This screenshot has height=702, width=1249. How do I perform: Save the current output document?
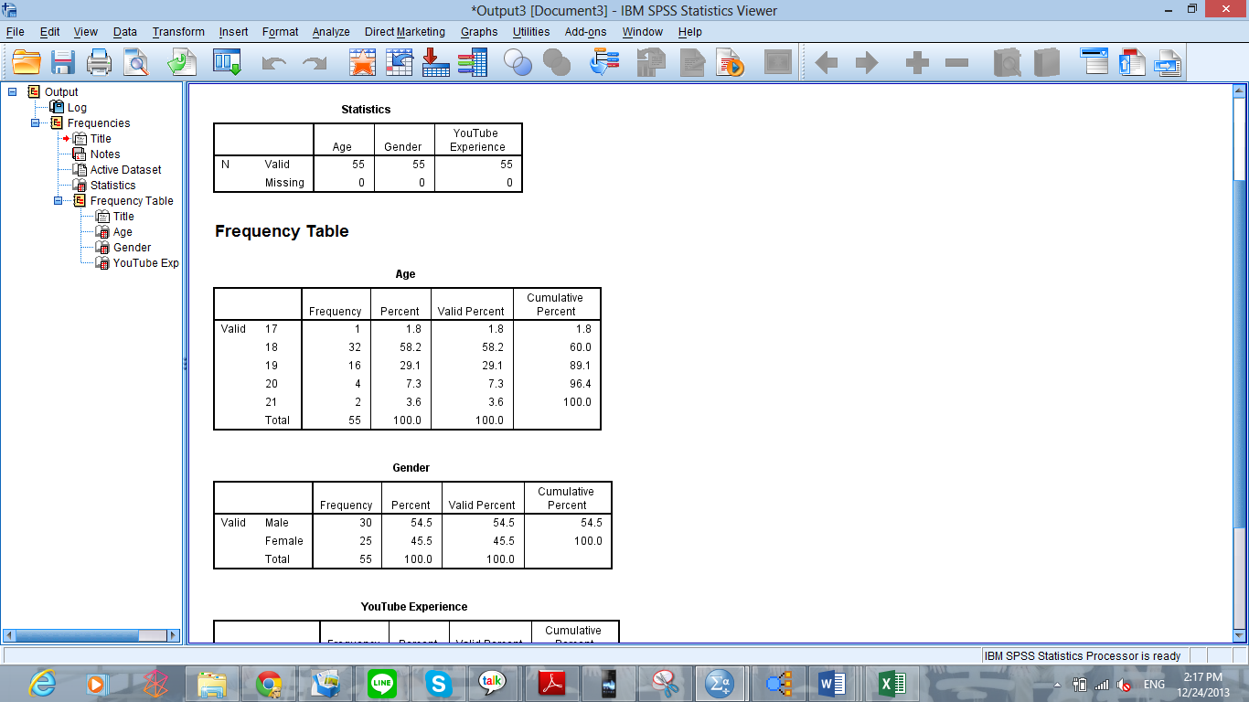click(62, 62)
